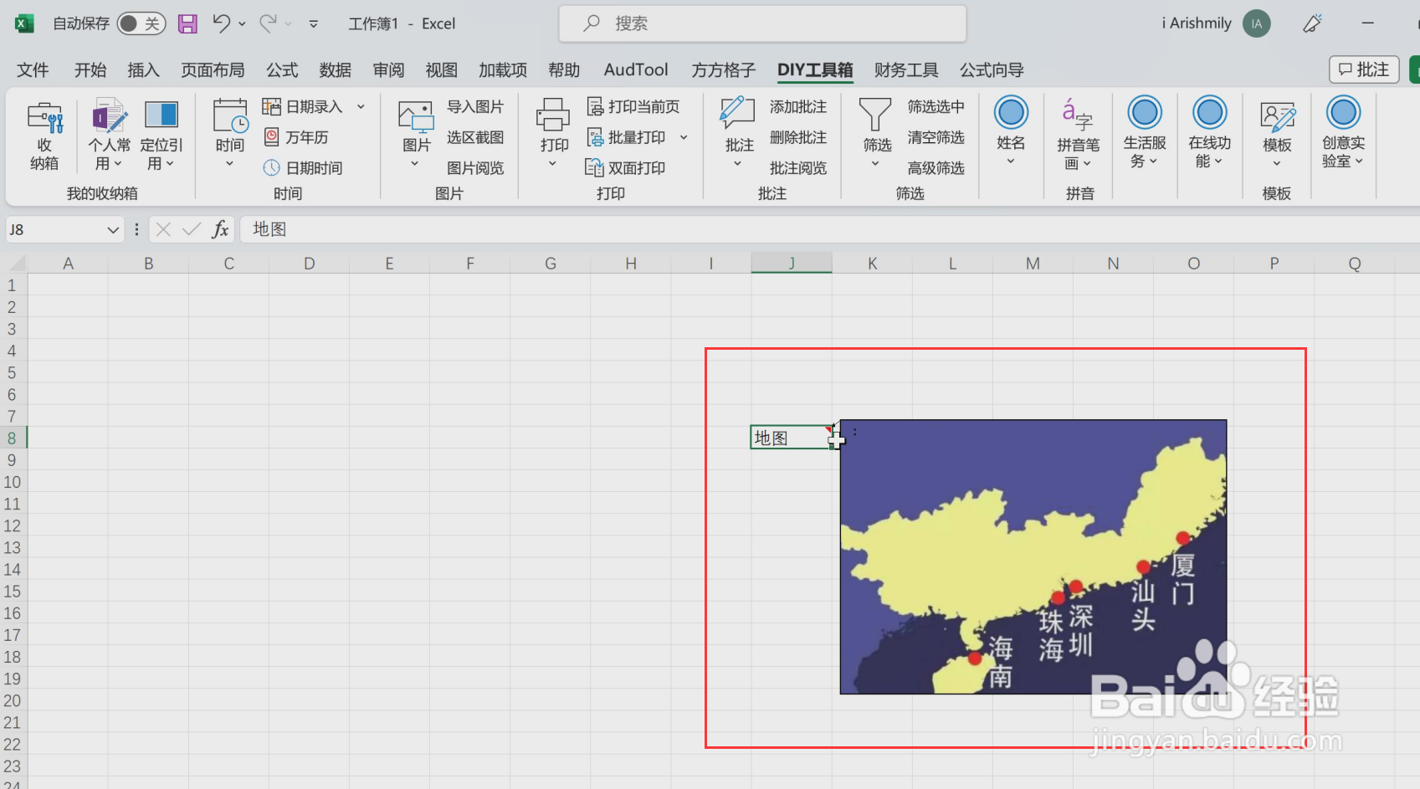Click the insert function fx icon
Screen dimensions: 1420x789
220,229
